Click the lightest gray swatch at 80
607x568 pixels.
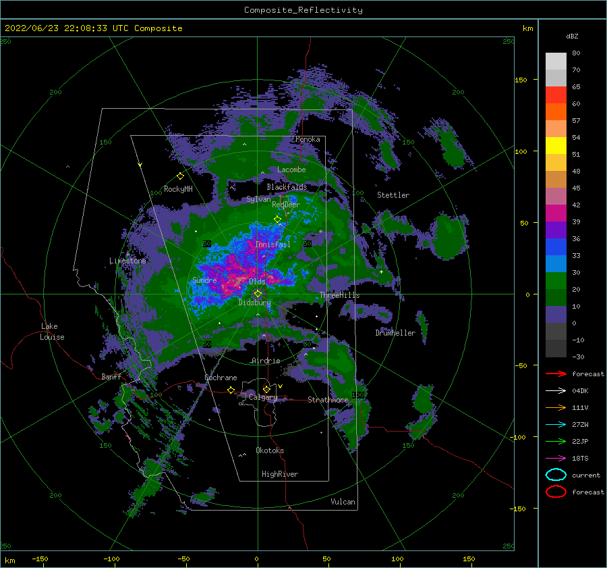[x=556, y=61]
